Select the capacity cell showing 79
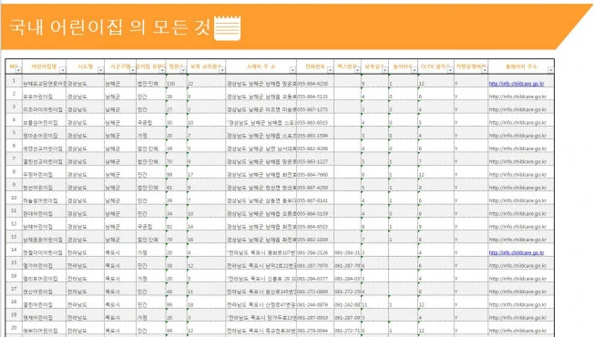The height and width of the screenshot is (337, 594). pyautogui.click(x=177, y=237)
